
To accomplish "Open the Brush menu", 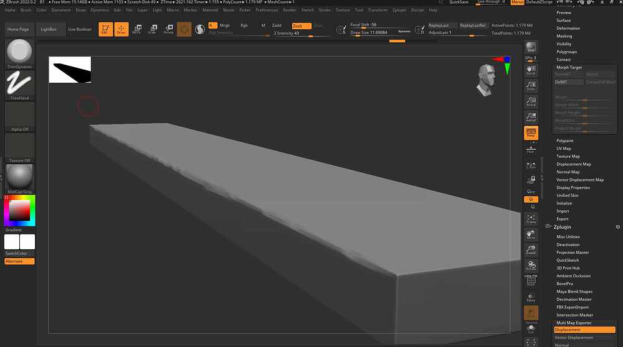I will pos(26,10).
